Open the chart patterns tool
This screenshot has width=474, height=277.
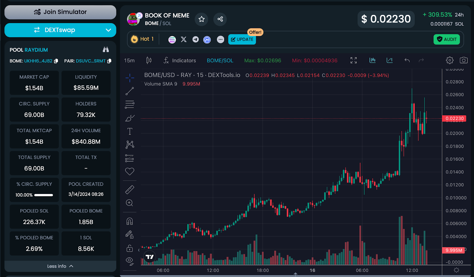[130, 145]
